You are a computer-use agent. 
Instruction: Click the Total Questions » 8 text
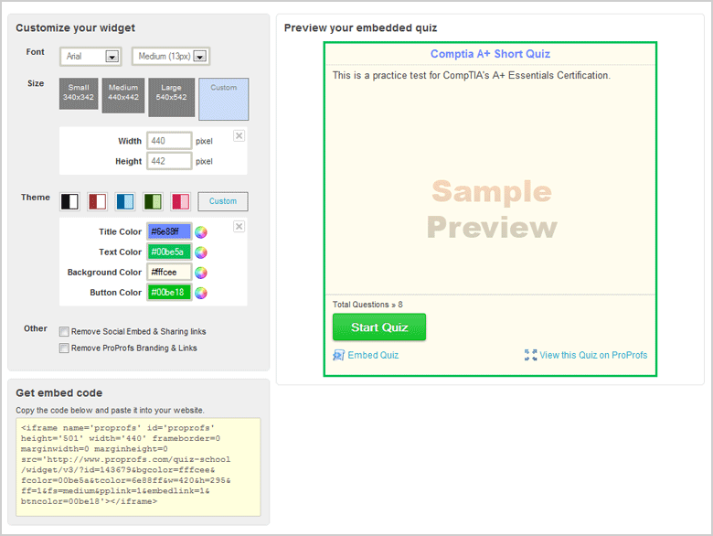coord(367,305)
